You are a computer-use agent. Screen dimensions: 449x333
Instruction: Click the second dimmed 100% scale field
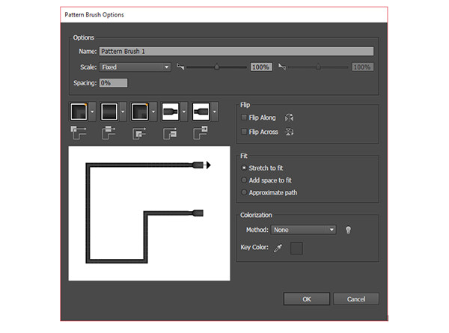362,67
